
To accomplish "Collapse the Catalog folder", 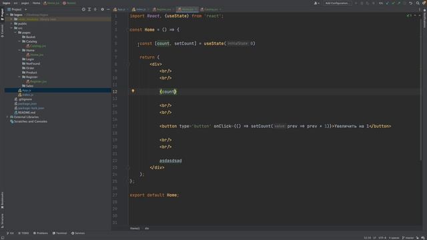I will pyautogui.click(x=19, y=41).
